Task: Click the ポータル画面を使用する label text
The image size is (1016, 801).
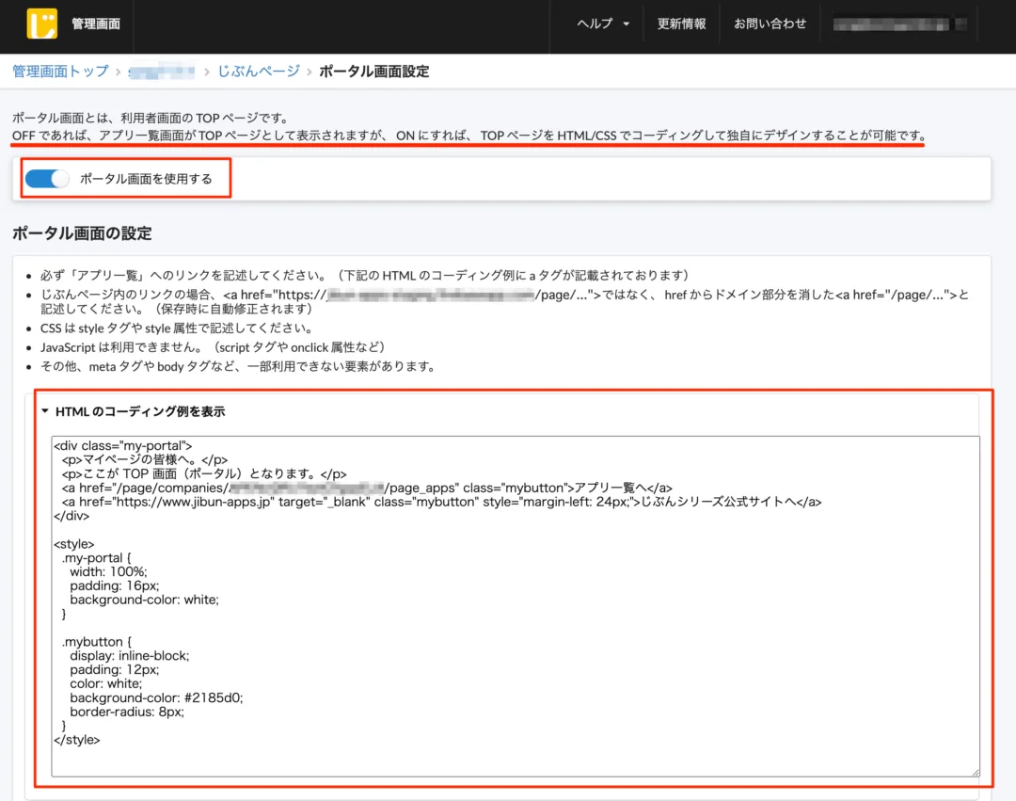Action: [x=146, y=179]
